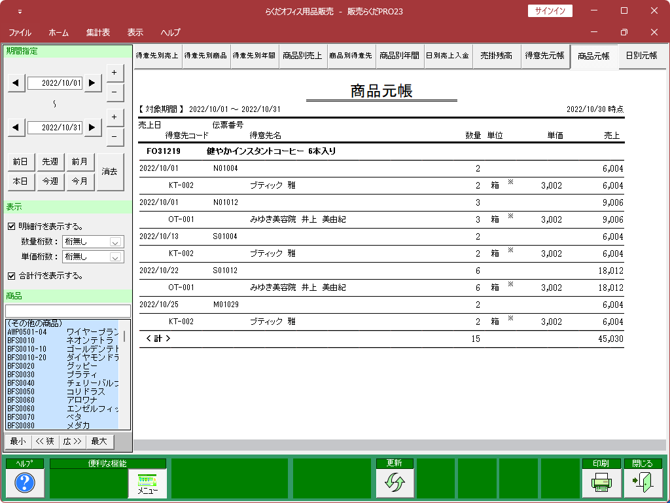Click the 商品 search input box

click(68, 311)
